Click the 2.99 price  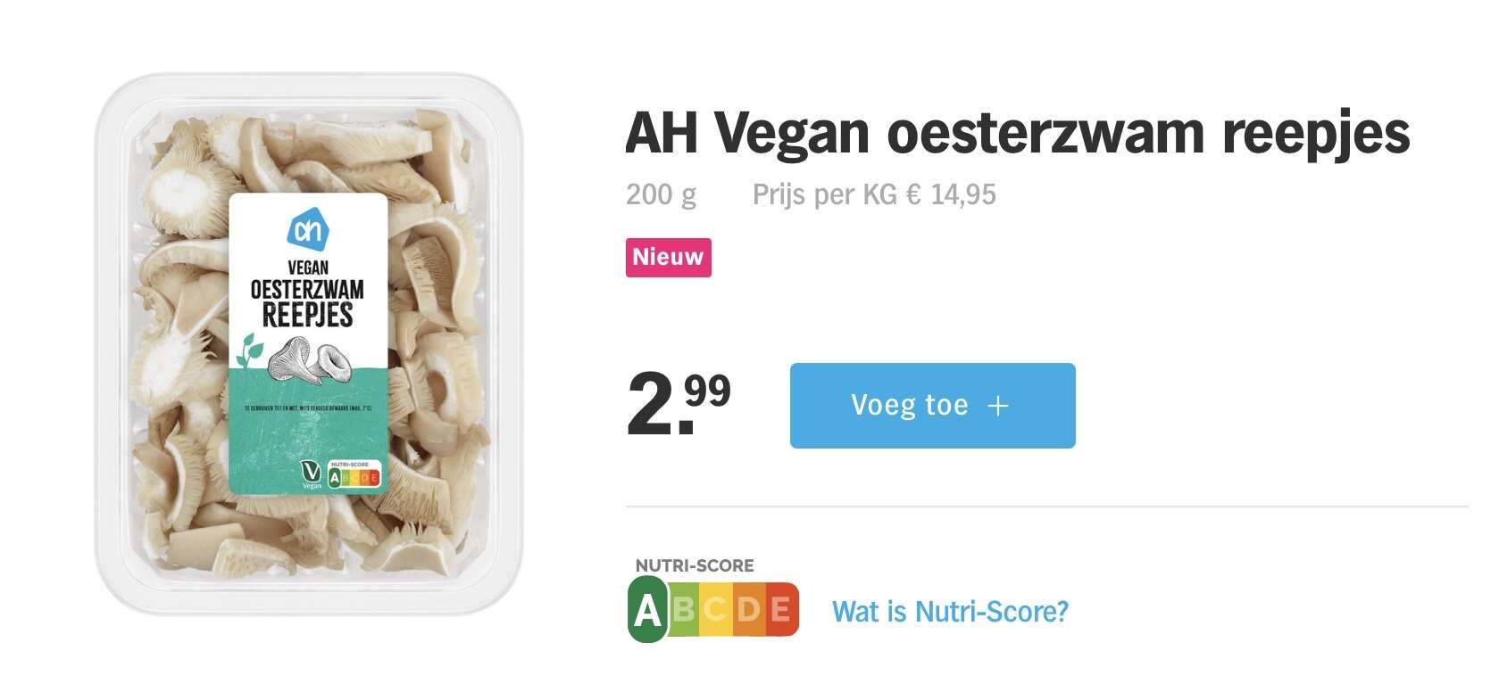(x=679, y=404)
